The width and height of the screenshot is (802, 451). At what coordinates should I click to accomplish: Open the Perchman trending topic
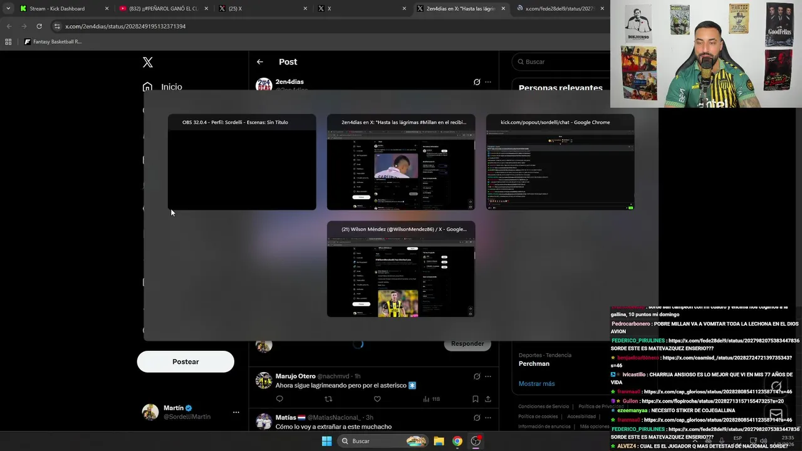[534, 364]
